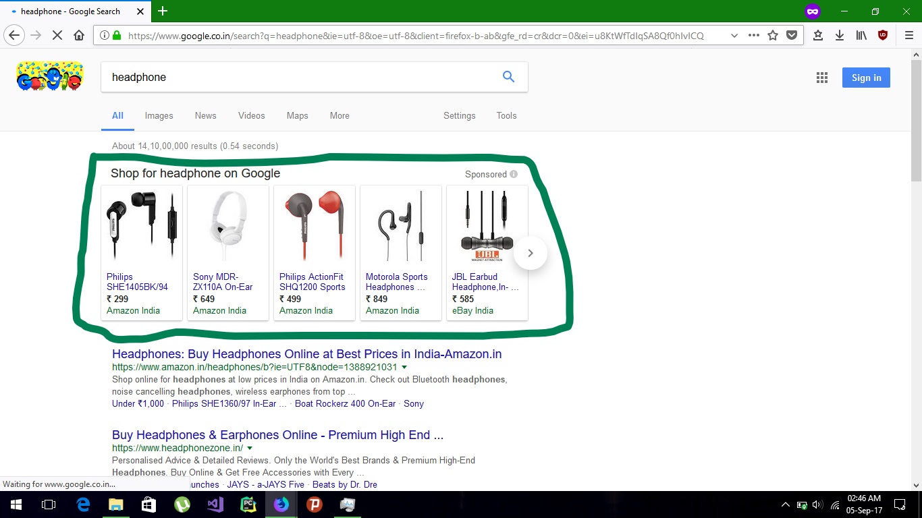
Task: Open the Google apps grid
Action: coord(822,78)
